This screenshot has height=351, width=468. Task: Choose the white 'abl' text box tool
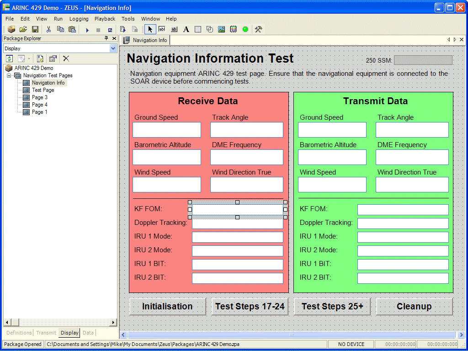point(162,29)
